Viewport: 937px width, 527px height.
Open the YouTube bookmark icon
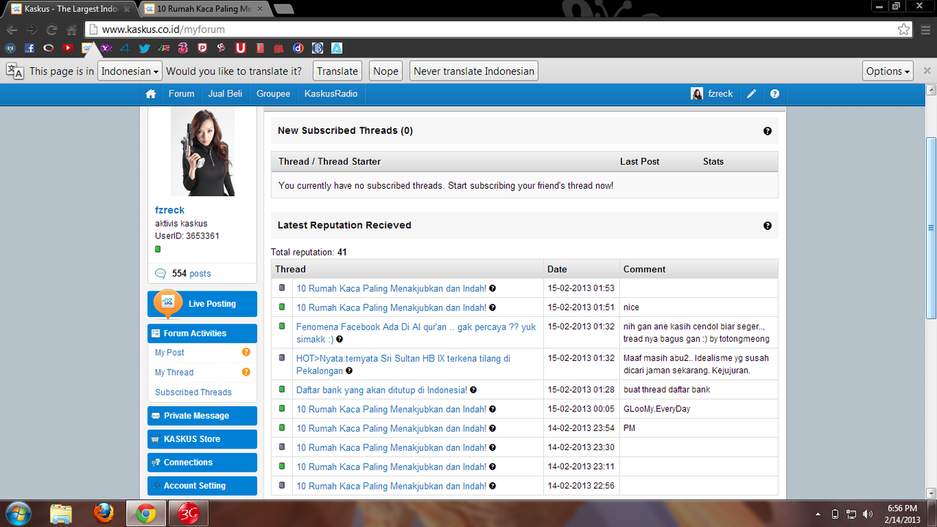(68, 48)
